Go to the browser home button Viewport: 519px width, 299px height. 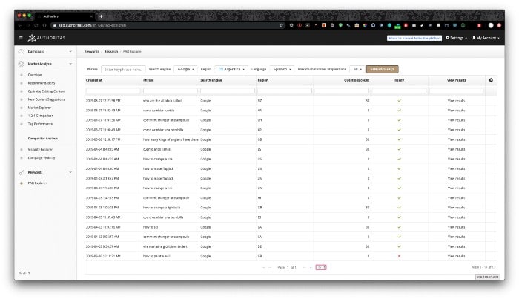(44, 25)
